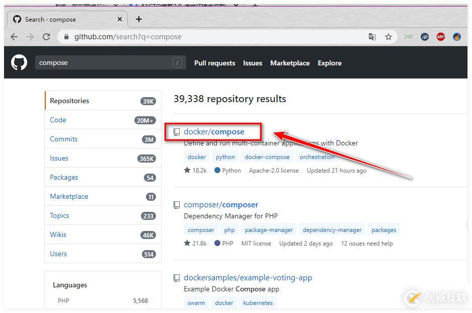The height and width of the screenshot is (313, 472).
Task: Select the 'Search · compose' browser tab
Action: pos(67,19)
